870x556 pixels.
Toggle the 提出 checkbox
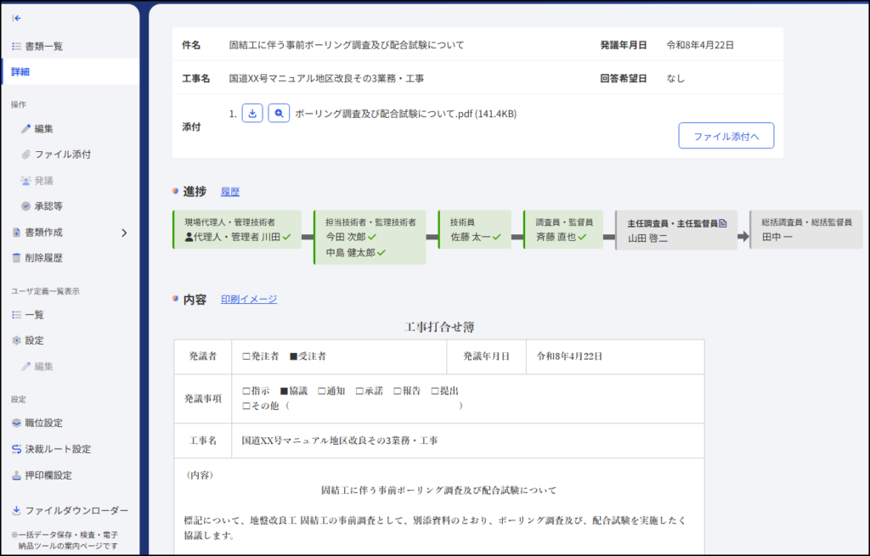[x=435, y=391]
